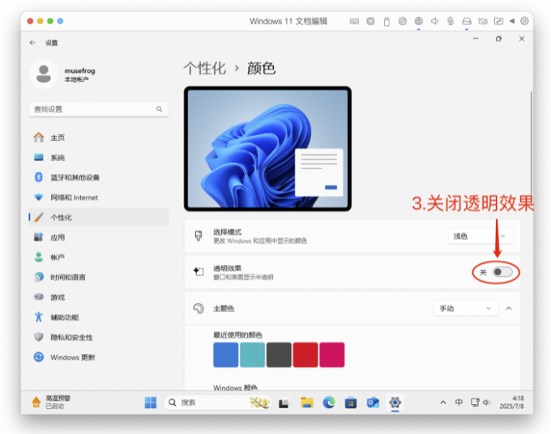The height and width of the screenshot is (434, 551).
Task: Pick the red recent color swatch
Action: [x=305, y=355]
